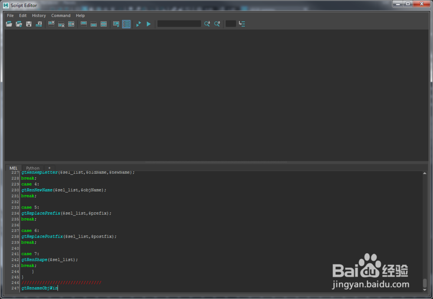Click the Source Script icon

(19, 24)
